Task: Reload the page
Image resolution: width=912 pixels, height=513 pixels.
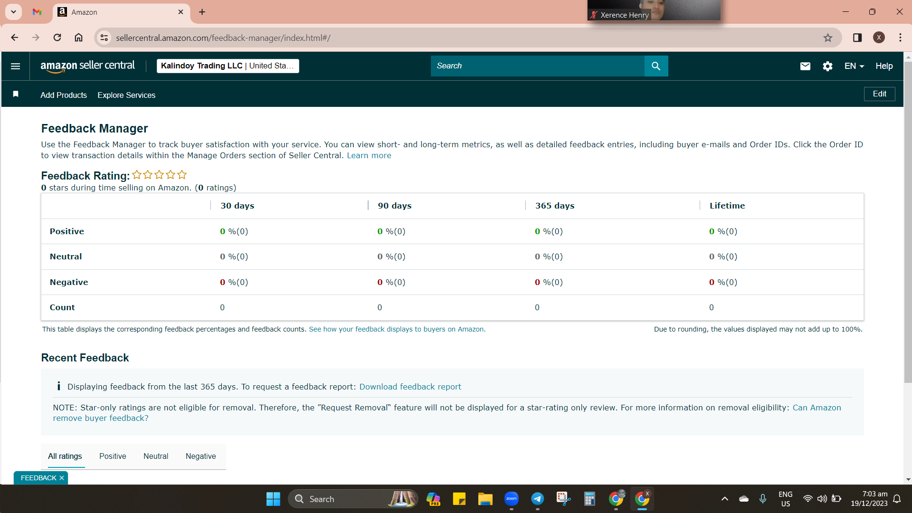Action: [x=57, y=38]
